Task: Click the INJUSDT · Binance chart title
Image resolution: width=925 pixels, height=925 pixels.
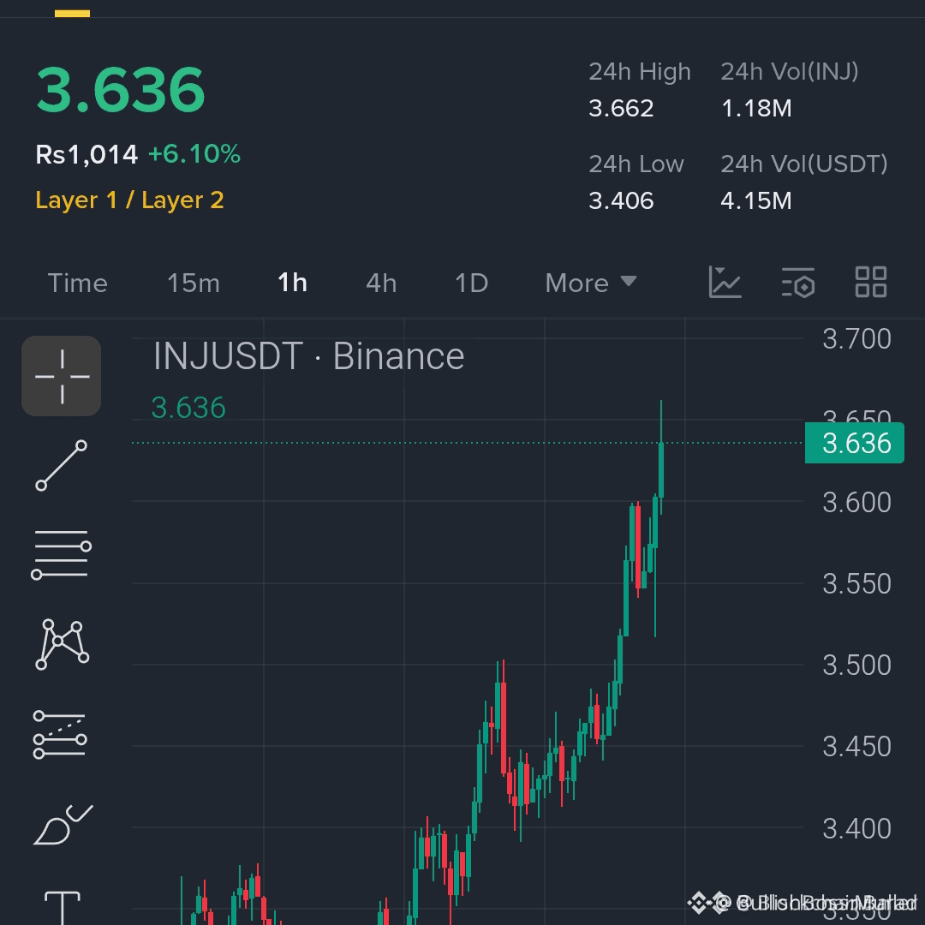Action: 308,355
